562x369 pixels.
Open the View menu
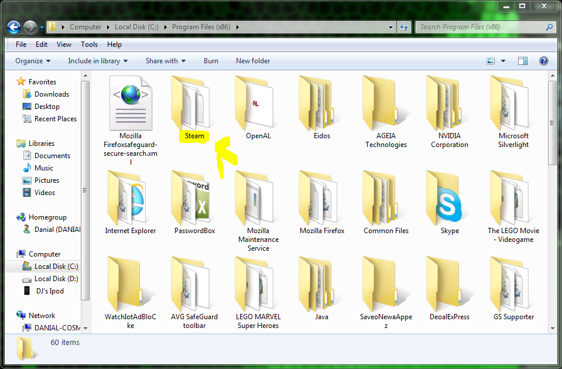click(x=64, y=45)
